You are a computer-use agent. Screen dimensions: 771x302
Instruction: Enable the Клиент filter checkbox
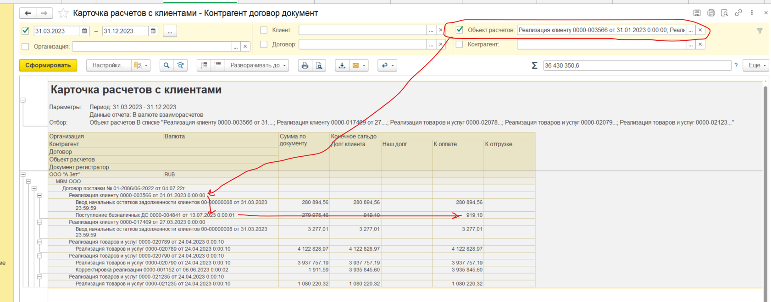264,30
